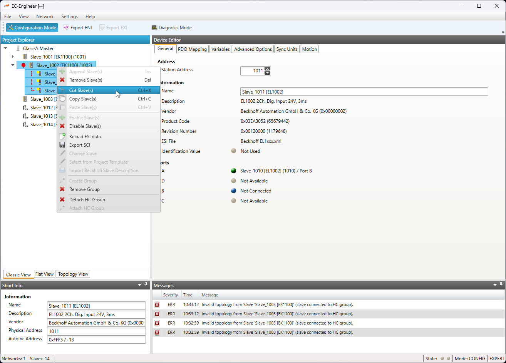Image resolution: width=506 pixels, height=363 pixels.
Task: Select Cut Slave(s) from context menu
Action: (x=81, y=90)
